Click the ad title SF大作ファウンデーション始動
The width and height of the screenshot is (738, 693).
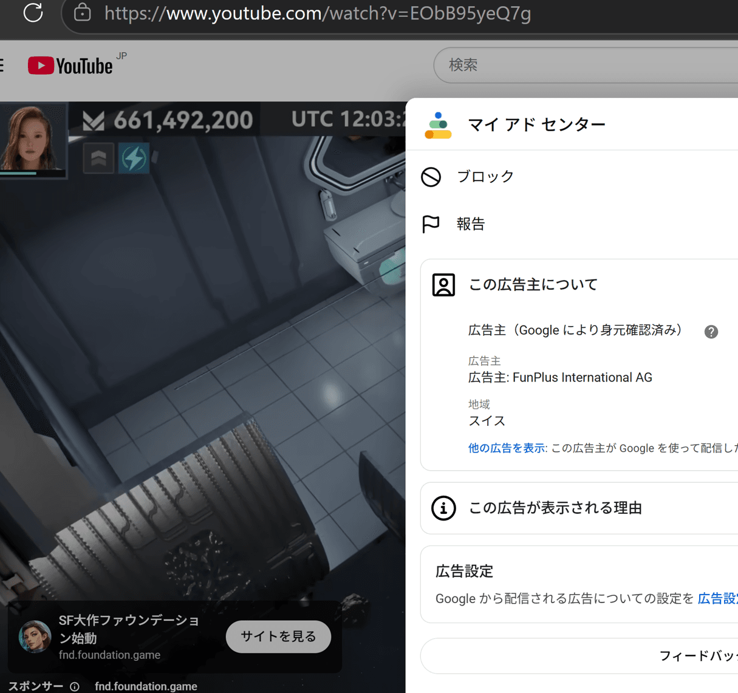coord(129,629)
